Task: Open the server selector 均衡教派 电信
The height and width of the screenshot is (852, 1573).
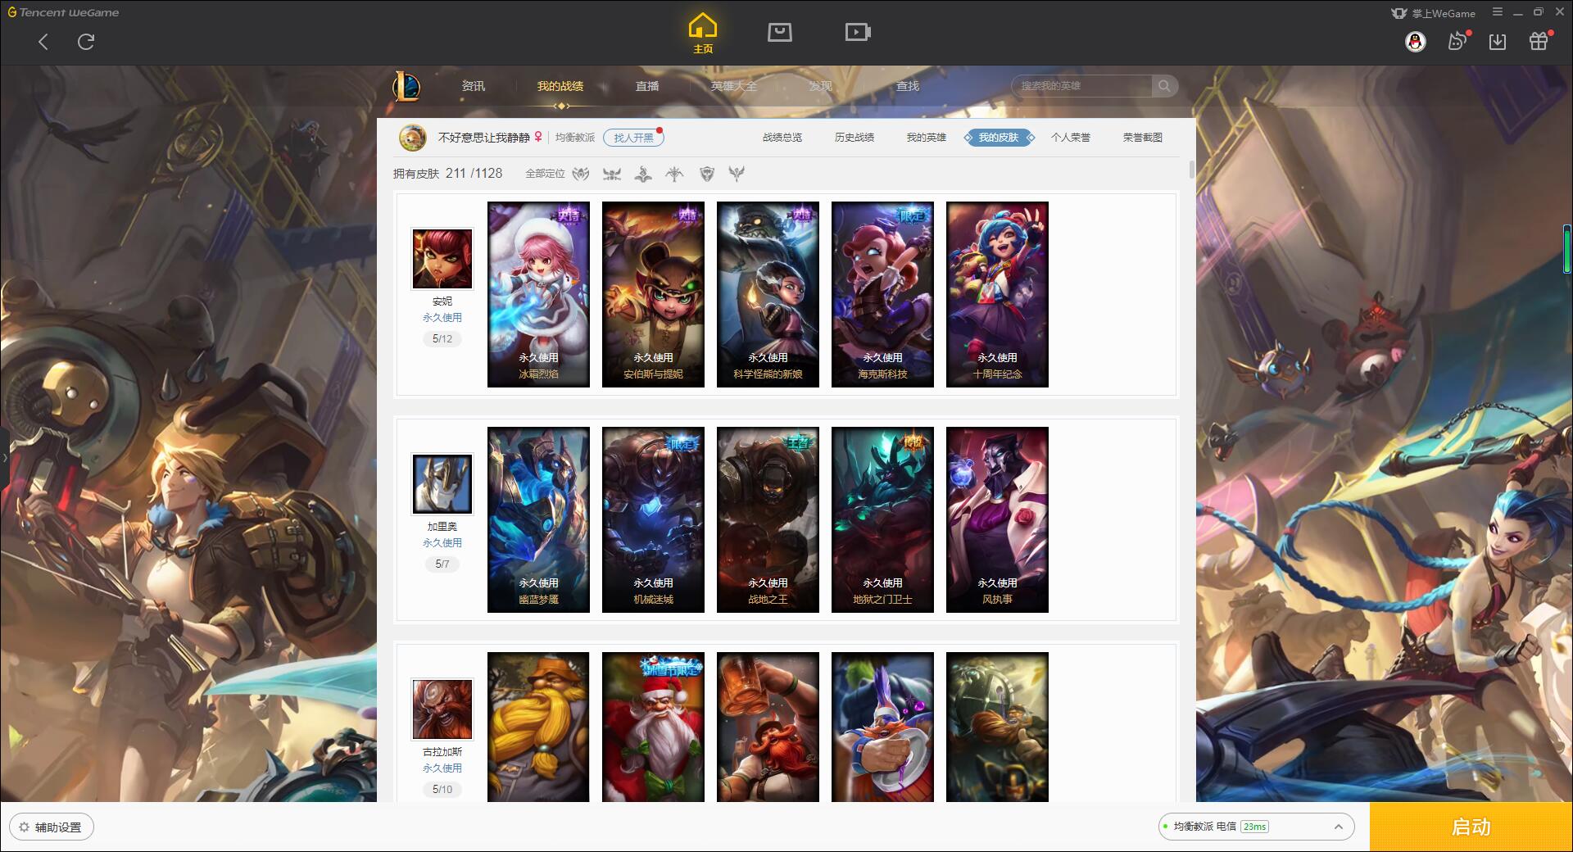Action: point(1255,827)
